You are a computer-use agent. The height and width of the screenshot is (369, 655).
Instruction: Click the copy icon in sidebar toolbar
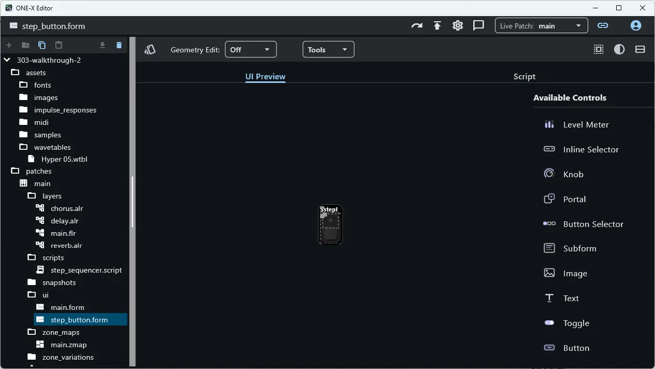pyautogui.click(x=42, y=45)
